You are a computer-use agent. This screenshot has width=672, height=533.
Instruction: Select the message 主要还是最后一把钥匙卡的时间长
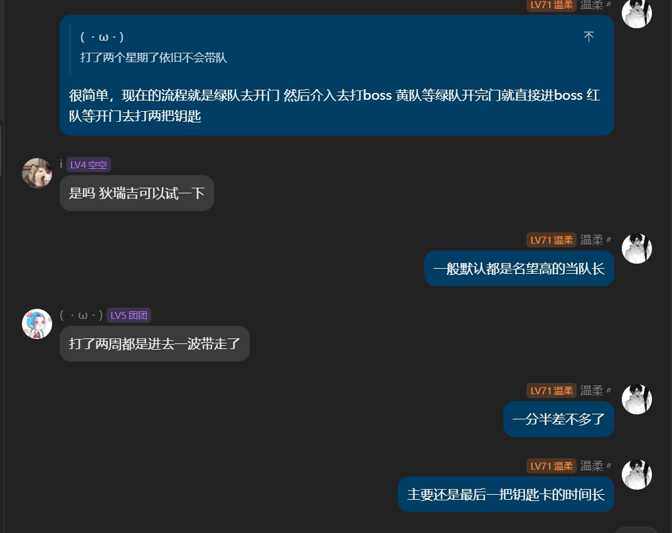[506, 494]
